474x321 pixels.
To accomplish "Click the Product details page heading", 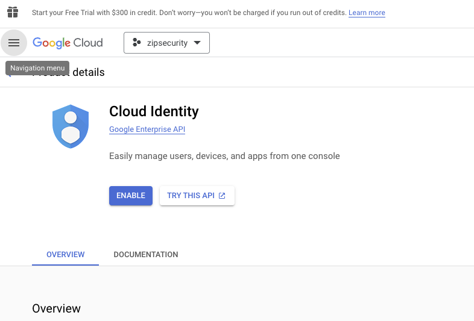I will coord(68,72).
